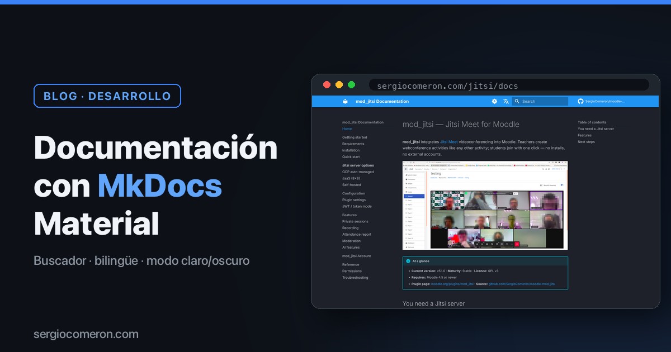Click the BLOG · DESARROLLO badge
671x352 pixels.
(x=107, y=96)
